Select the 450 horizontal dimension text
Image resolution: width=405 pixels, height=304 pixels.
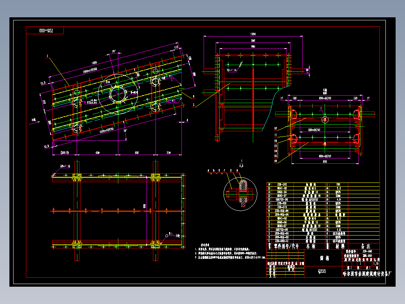(x=137, y=153)
